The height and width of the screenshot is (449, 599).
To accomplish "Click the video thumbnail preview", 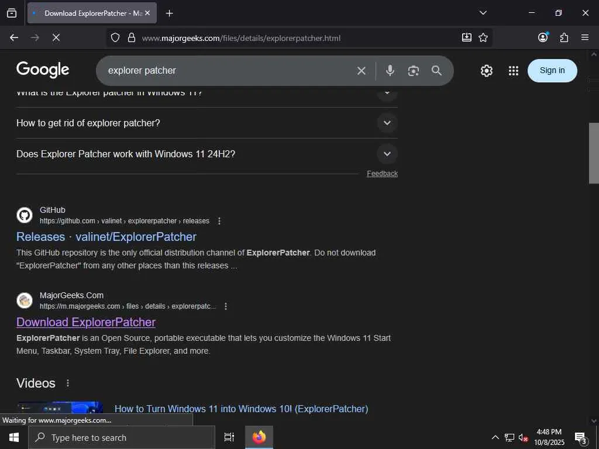I will click(60, 407).
